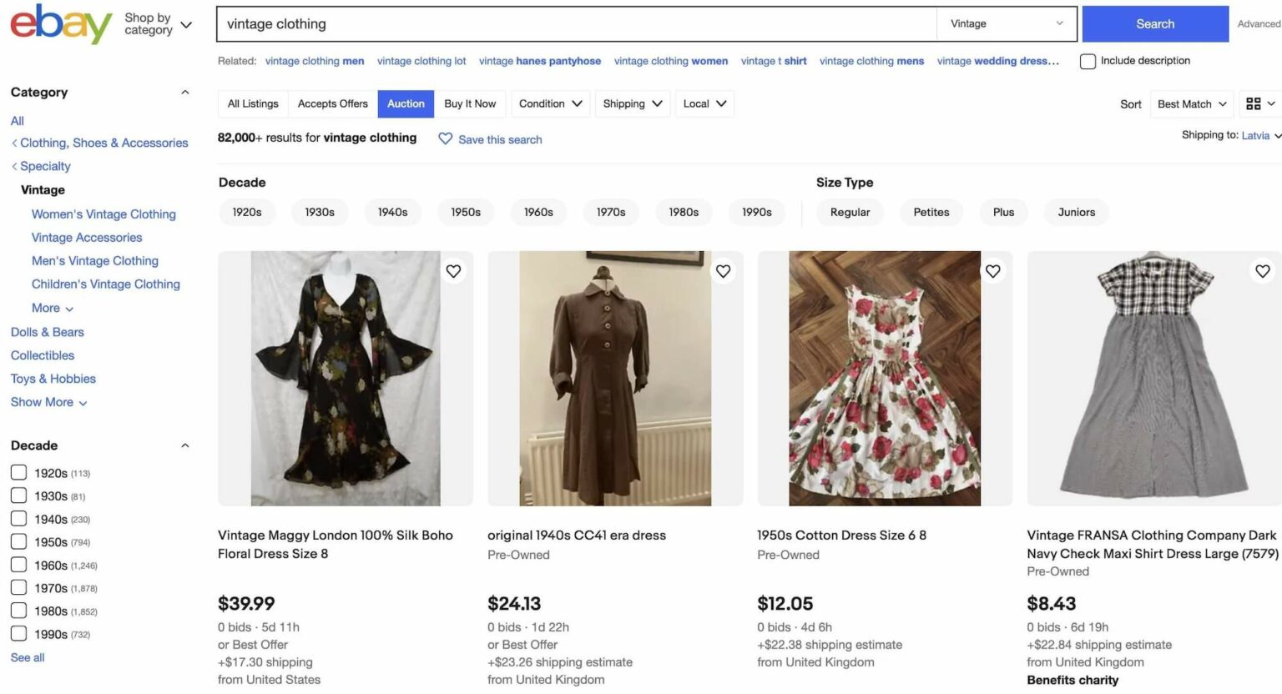
Task: Select the All category link
Action: 18,121
